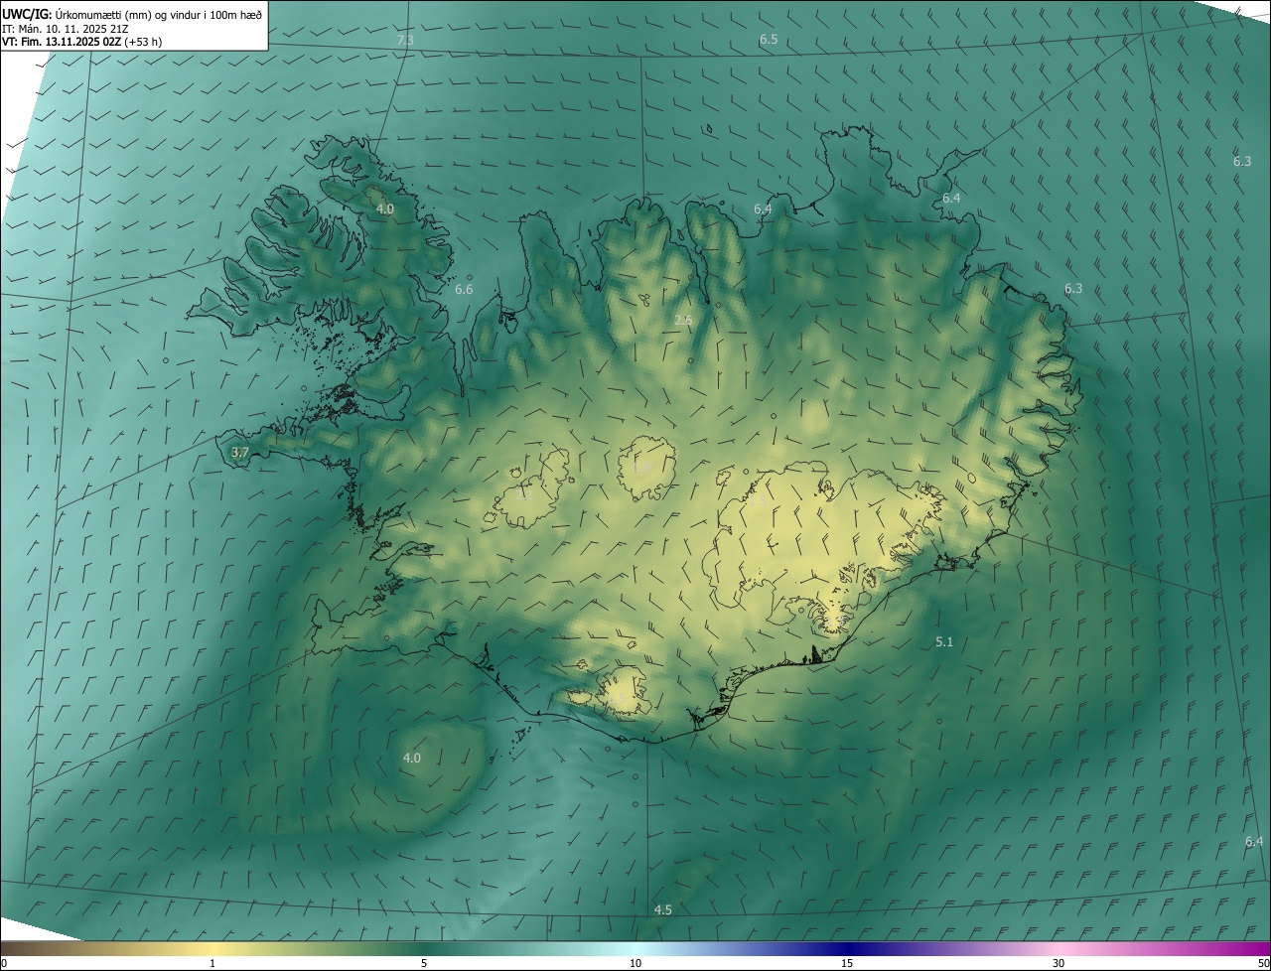Click the colour scale tick label 30
Viewport: 1271px width, 971px height.
pos(1059,964)
